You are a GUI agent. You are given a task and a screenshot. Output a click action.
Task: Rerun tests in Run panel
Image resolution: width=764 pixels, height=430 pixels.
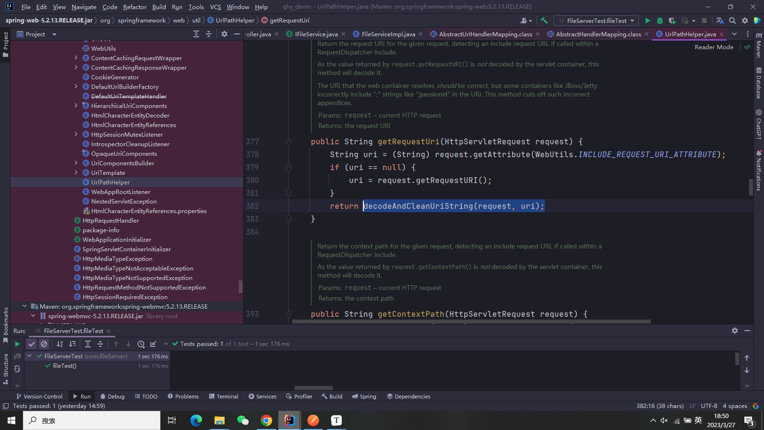17,344
